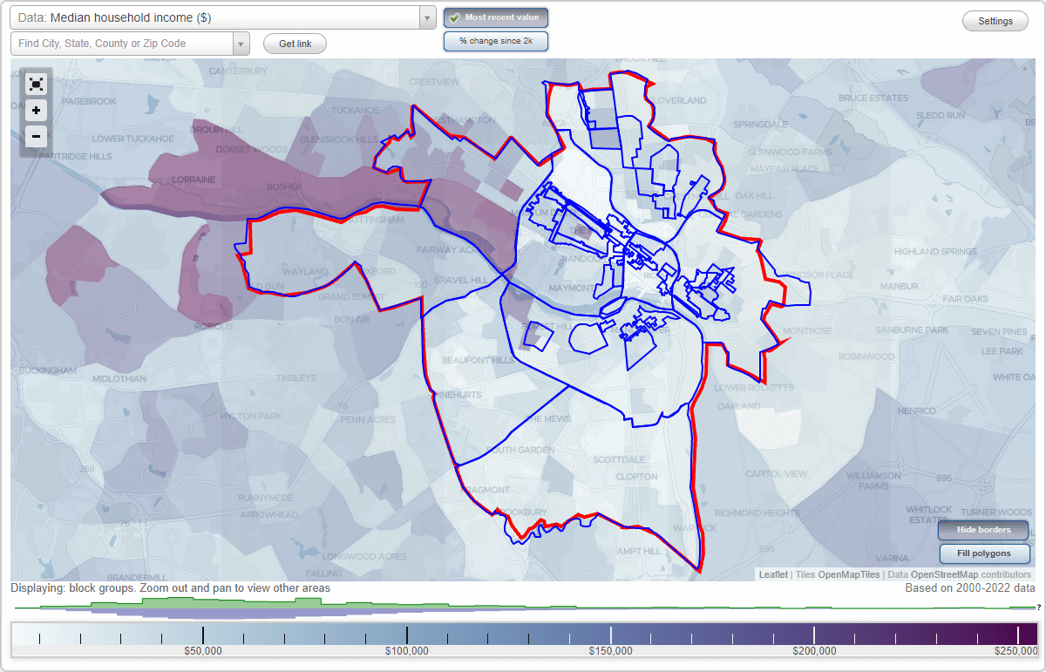Zoom in using the plus icon
This screenshot has width=1046, height=672.
(x=36, y=110)
